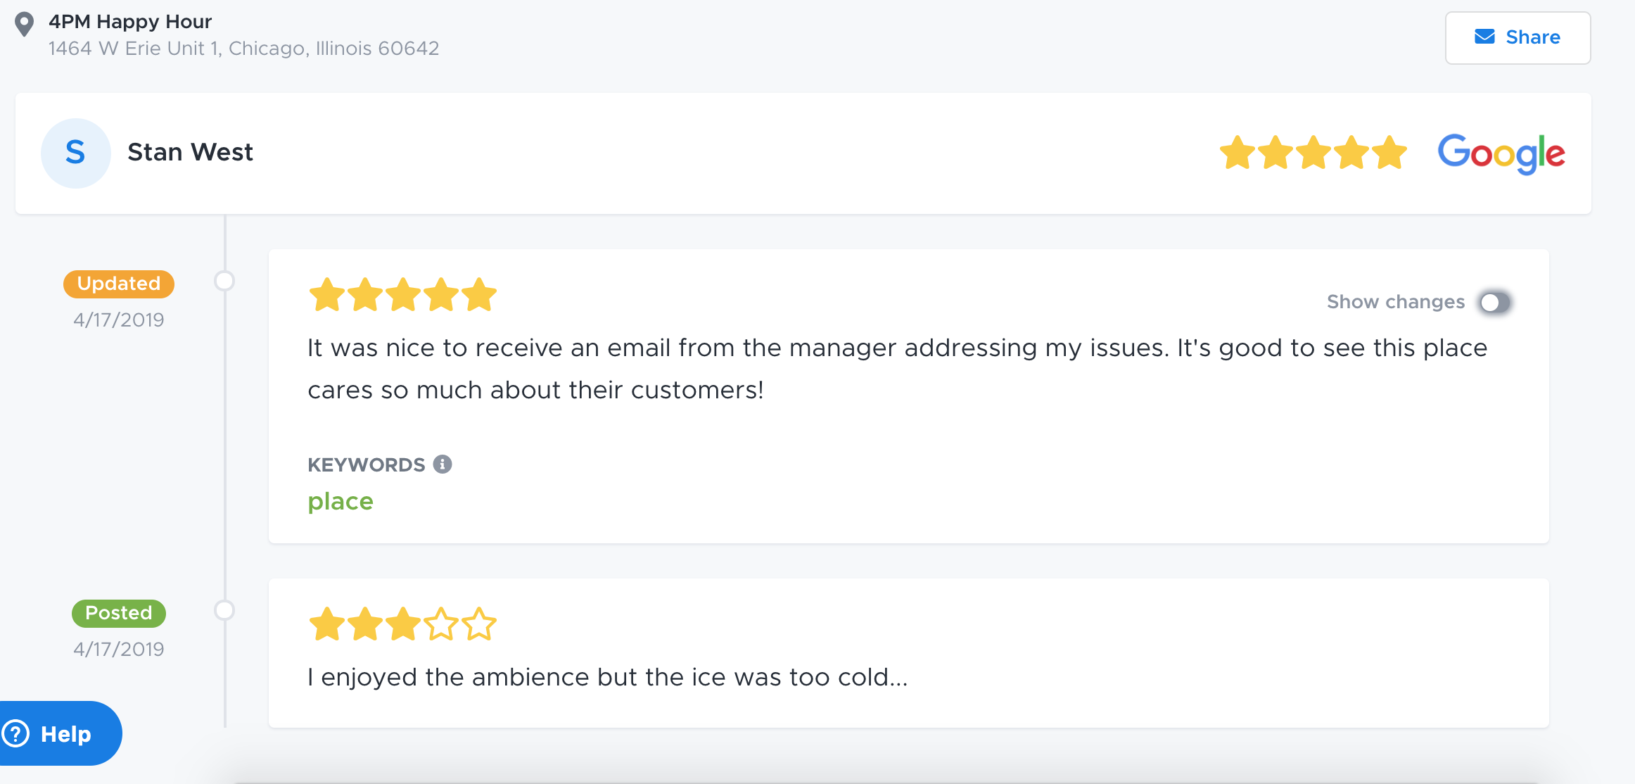Click the 4PM Happy Hour location name
This screenshot has height=784, width=1635.
pyautogui.click(x=130, y=22)
